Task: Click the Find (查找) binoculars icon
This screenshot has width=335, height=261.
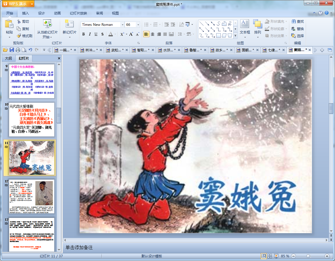Action: click(x=294, y=21)
